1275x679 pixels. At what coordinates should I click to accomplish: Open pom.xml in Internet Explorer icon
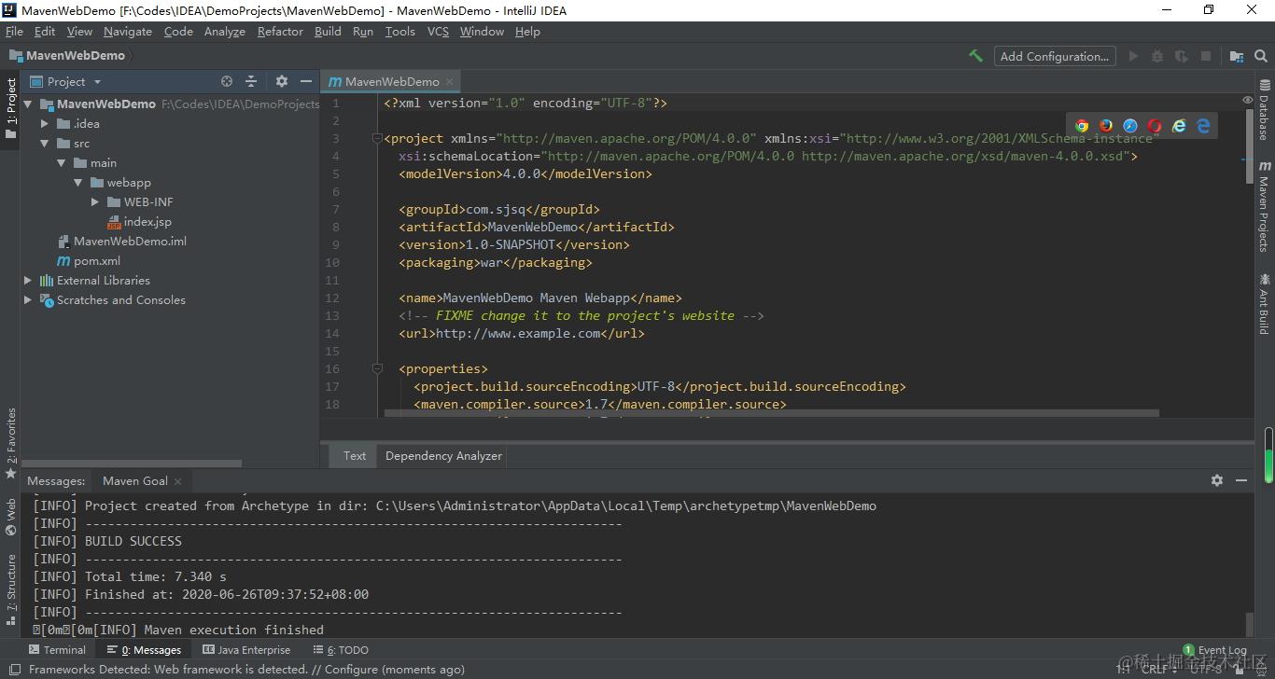(1179, 126)
